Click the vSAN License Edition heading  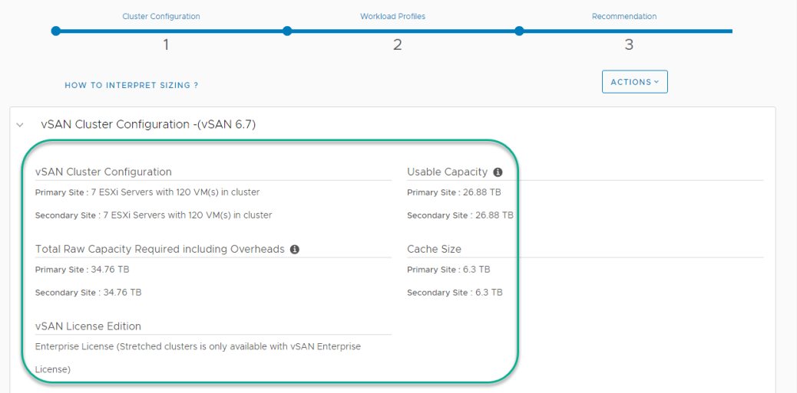[88, 326]
